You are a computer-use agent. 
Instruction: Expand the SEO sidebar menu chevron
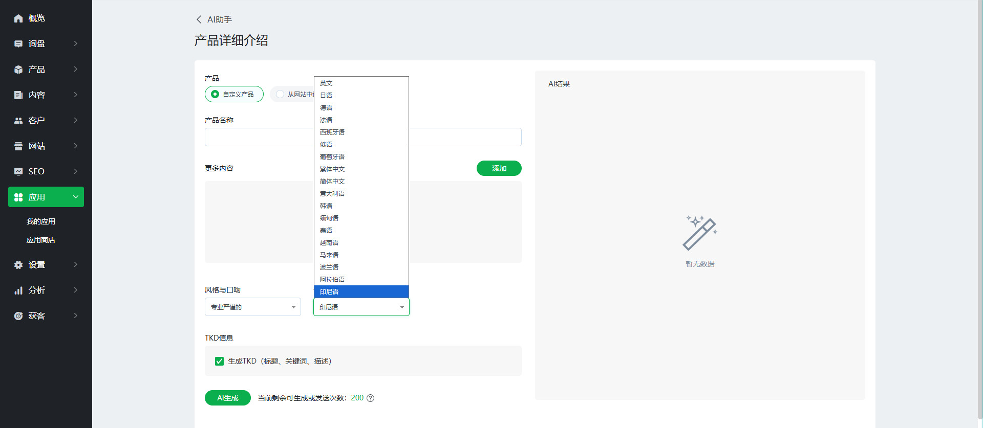tap(76, 171)
